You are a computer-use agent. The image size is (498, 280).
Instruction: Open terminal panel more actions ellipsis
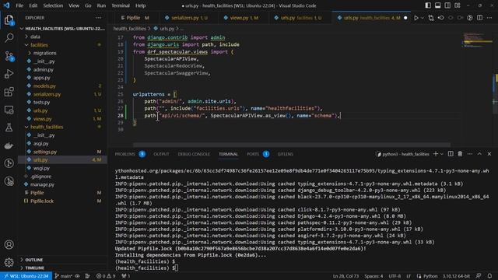coord(470,154)
